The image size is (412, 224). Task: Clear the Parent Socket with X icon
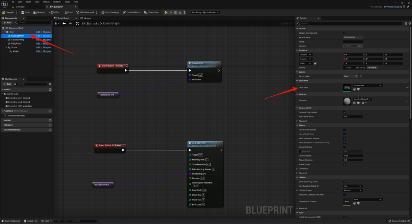(361, 76)
